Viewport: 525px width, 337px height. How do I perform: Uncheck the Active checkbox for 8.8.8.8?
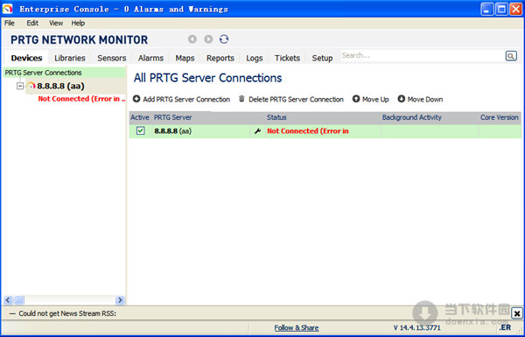coord(140,131)
